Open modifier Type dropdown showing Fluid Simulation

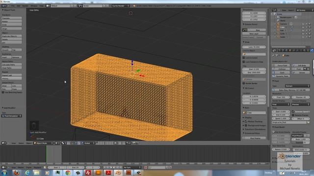tap(12, 116)
